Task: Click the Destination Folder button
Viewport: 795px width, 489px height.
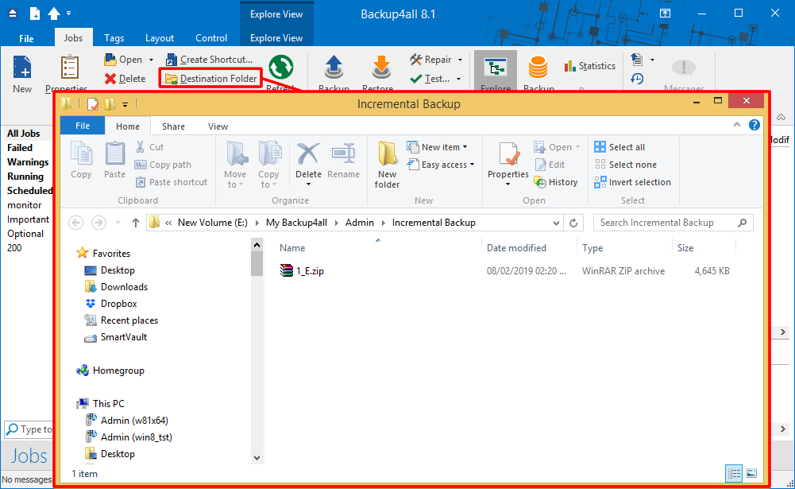Action: pos(210,77)
